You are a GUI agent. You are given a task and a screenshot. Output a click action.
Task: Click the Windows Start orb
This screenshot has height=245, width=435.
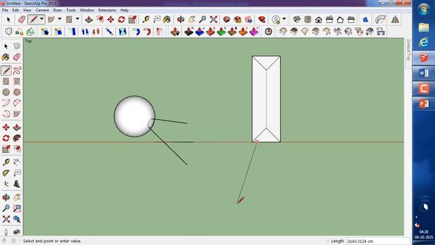pyautogui.click(x=423, y=10)
